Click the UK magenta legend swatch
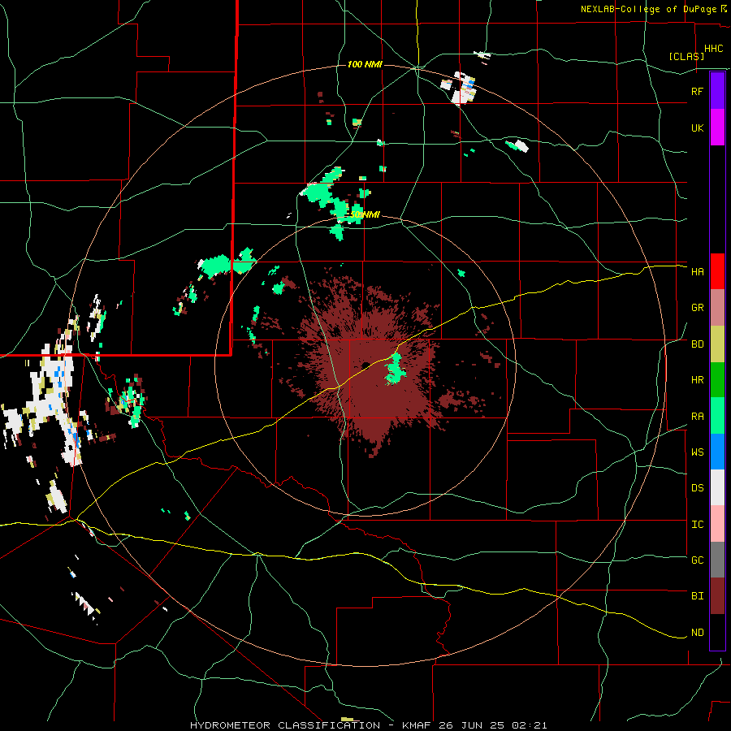Screen dimensions: 731x731 click(x=717, y=128)
